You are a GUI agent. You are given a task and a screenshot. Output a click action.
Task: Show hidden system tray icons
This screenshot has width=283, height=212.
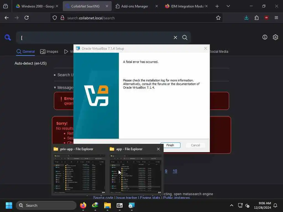pyautogui.click(x=232, y=205)
